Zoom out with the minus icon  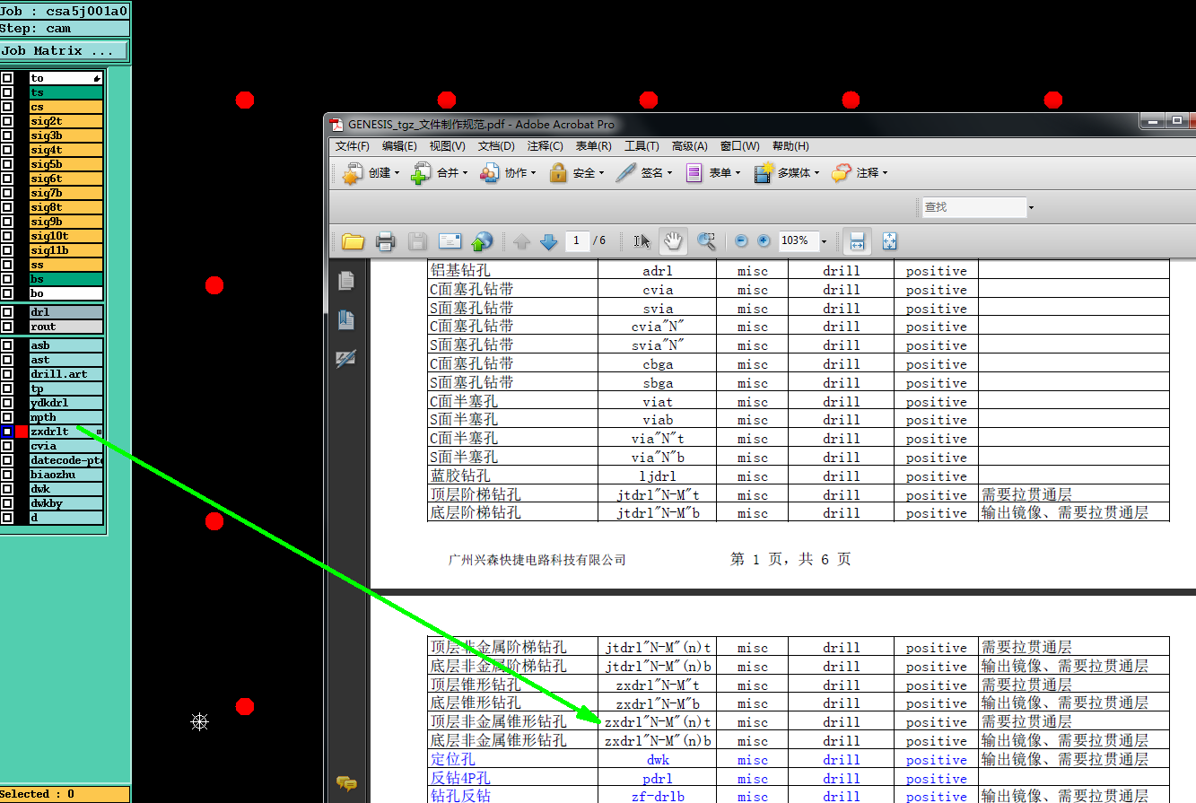(741, 241)
